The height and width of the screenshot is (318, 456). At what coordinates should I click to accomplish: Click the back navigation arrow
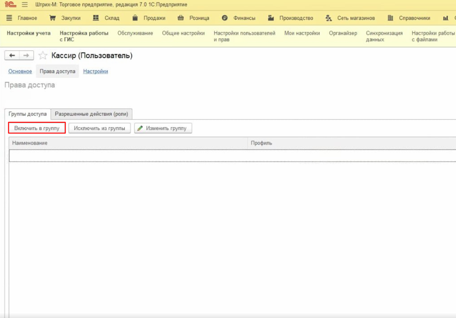tap(12, 55)
